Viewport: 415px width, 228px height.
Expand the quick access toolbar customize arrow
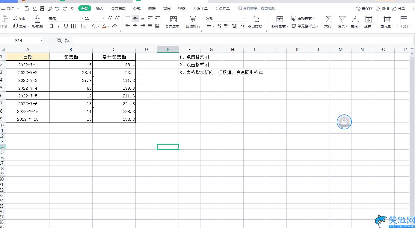click(x=72, y=8)
